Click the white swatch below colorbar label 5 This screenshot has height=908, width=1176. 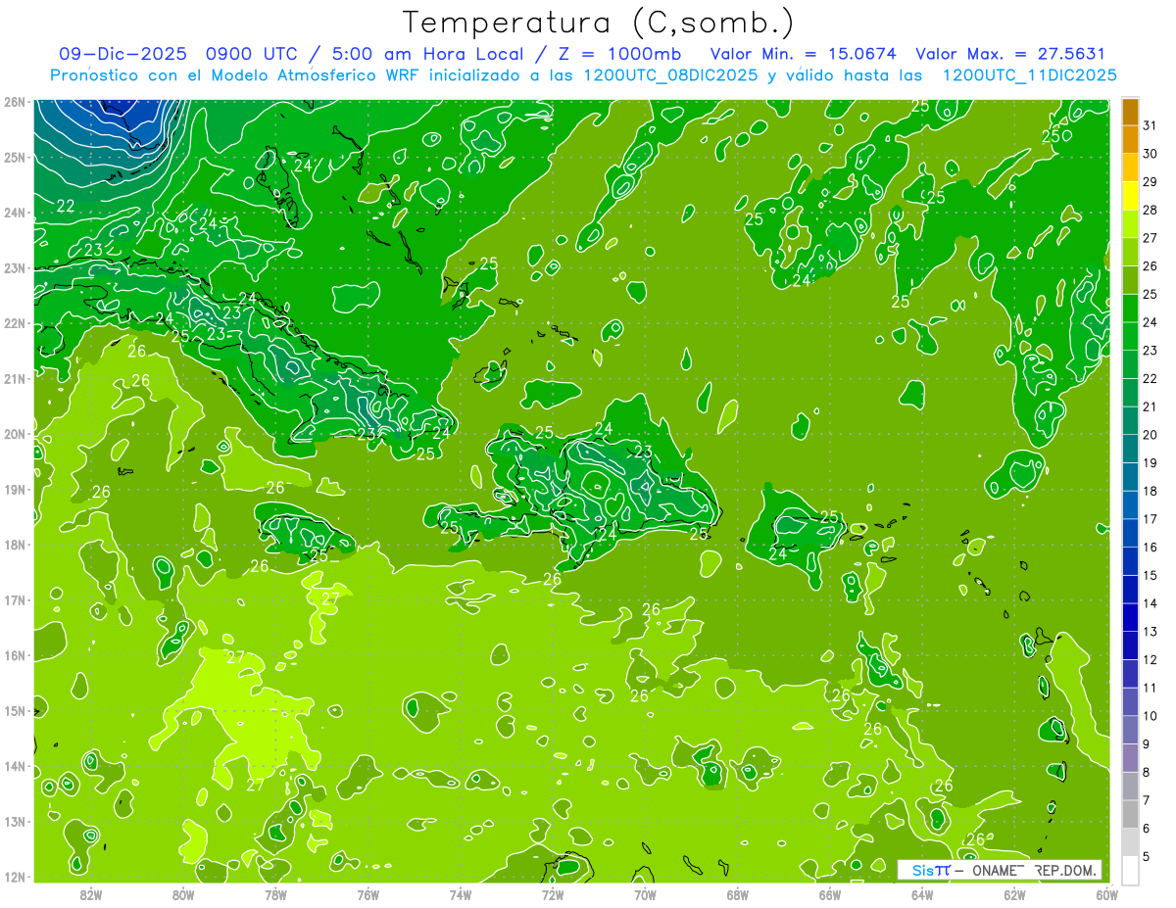[1130, 870]
